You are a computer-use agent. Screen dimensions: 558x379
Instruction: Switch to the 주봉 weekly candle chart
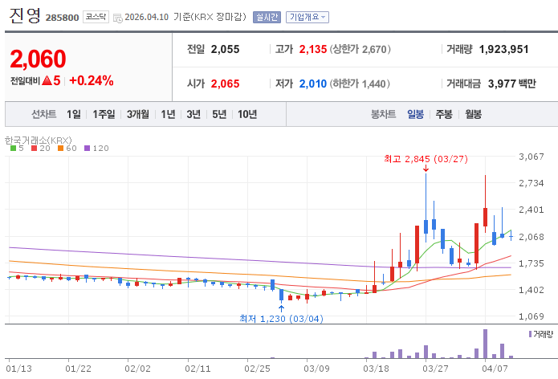pyautogui.click(x=444, y=114)
